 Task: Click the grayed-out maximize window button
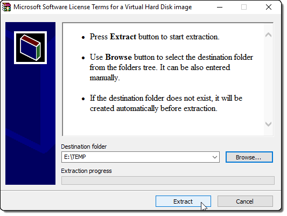coord(244,8)
